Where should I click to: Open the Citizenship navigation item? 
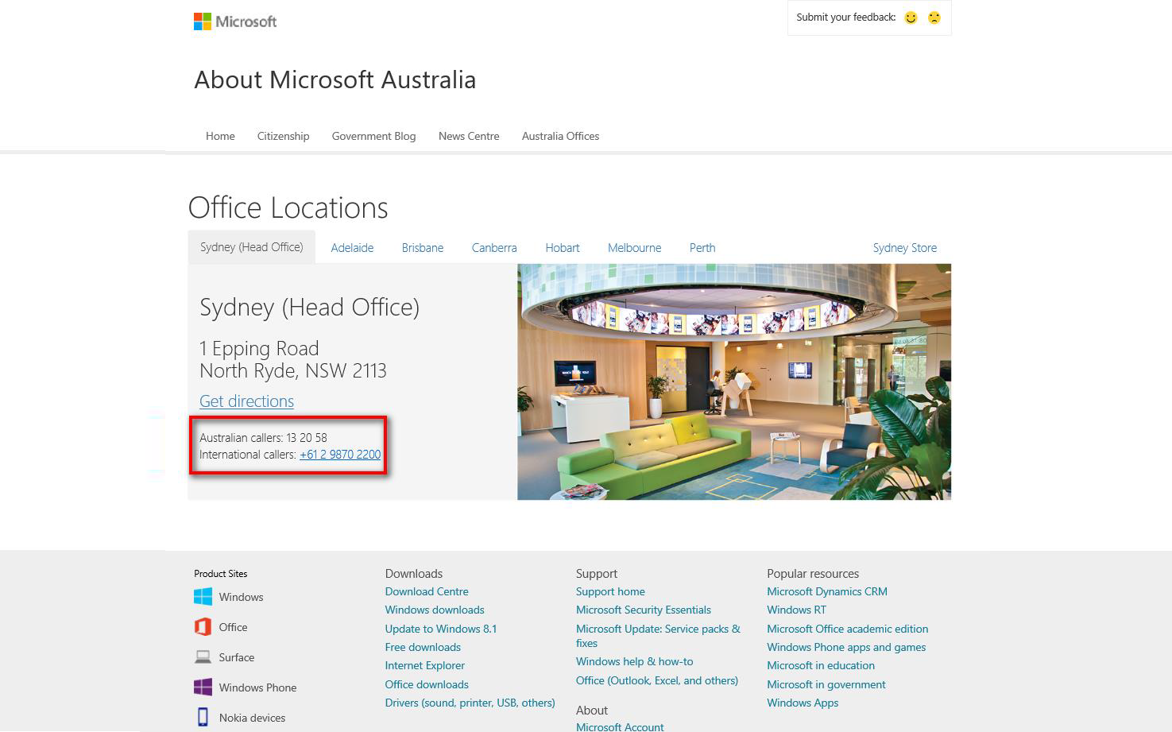(x=283, y=136)
